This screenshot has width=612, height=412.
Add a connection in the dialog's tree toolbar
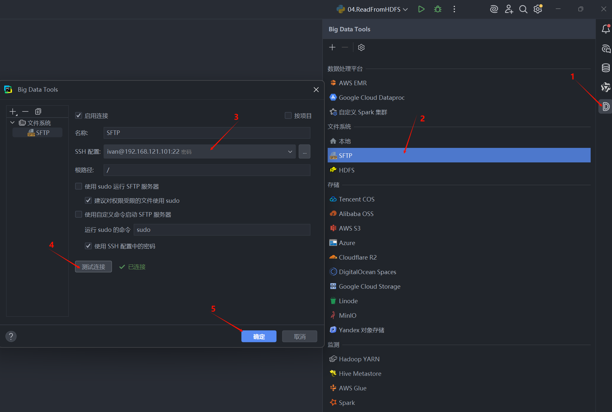click(13, 112)
